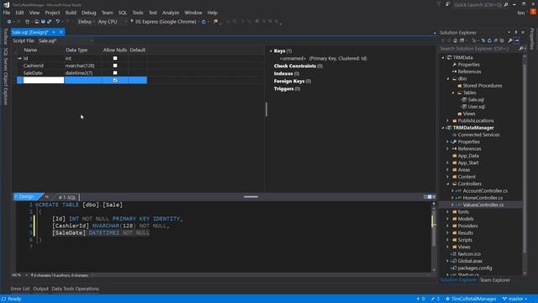Click the Open File toolbar icon
Screen dimensions: 538x303
tap(36, 21)
